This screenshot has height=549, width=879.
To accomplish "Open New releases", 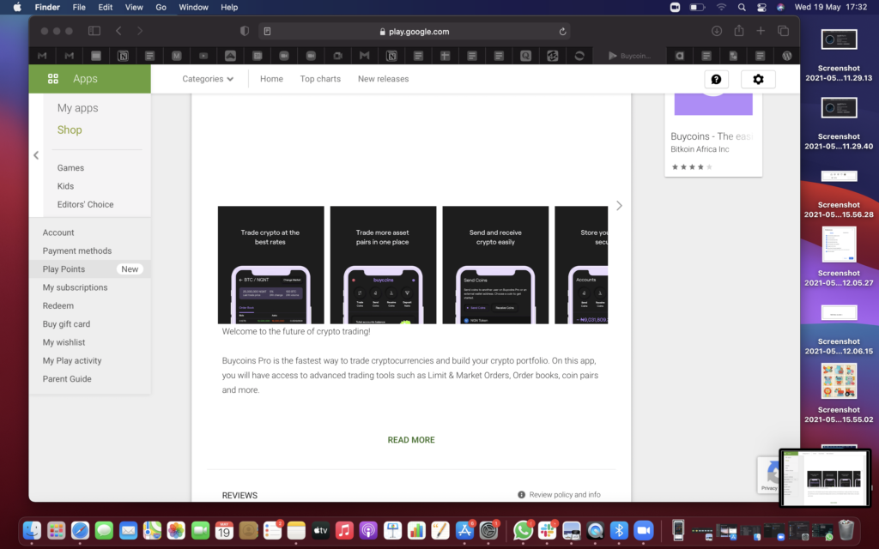I will (384, 79).
